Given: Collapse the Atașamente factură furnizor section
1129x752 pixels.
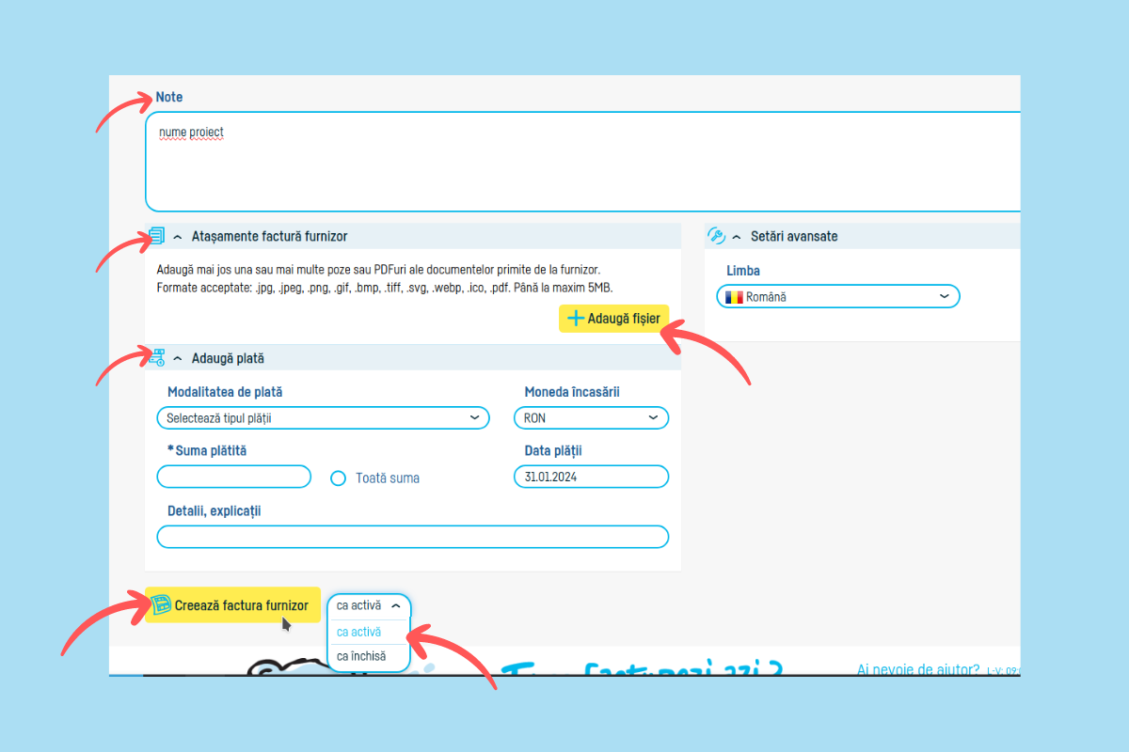Looking at the screenshot, I should coord(178,237).
